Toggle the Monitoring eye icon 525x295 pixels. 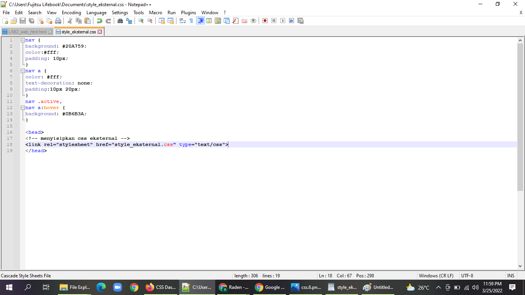click(253, 21)
